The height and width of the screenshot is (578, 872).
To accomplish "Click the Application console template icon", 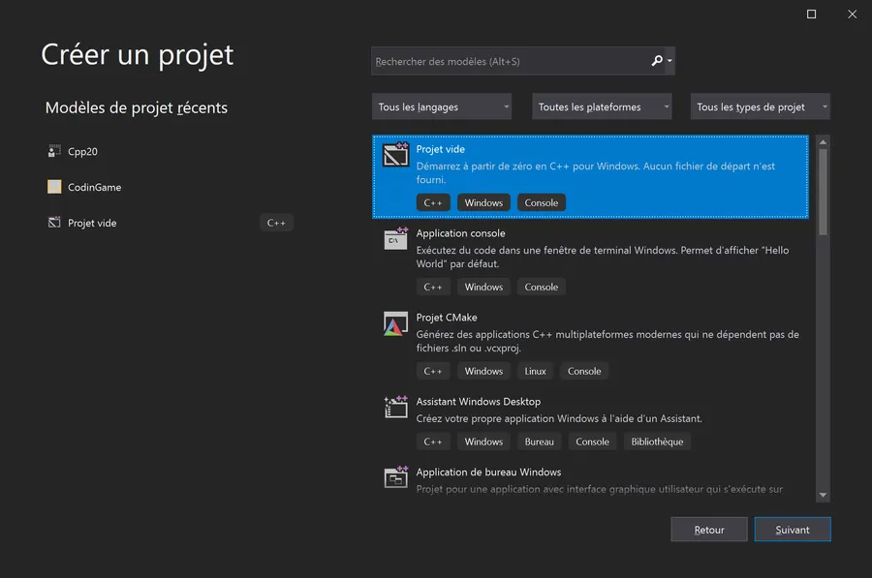I will click(x=395, y=239).
